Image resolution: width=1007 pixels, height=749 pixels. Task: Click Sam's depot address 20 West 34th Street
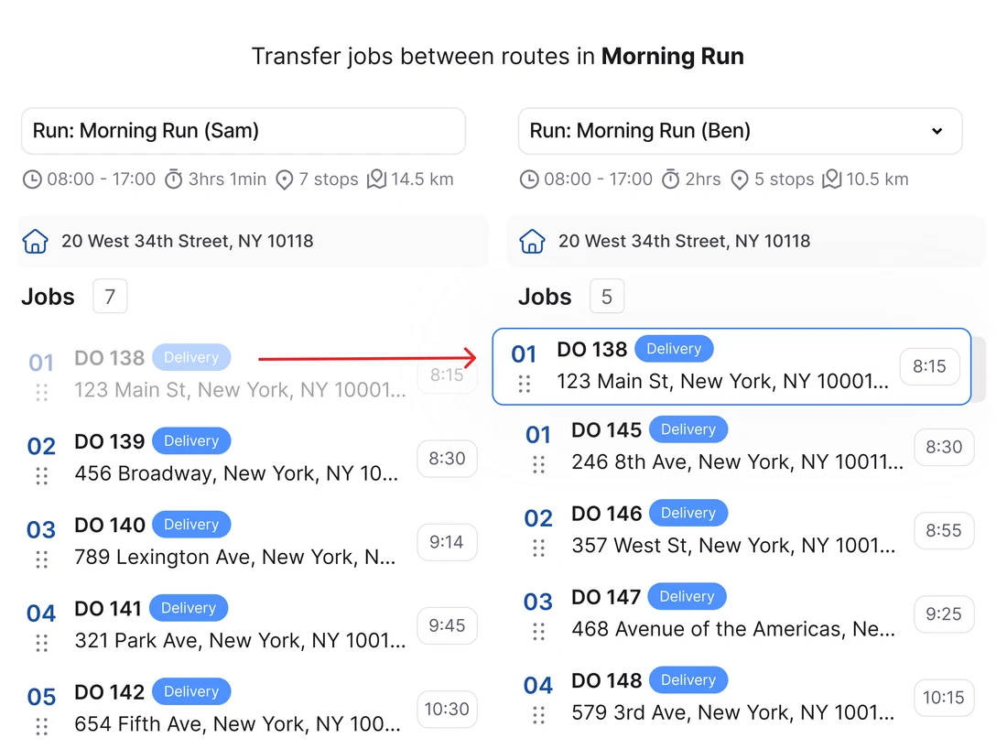click(188, 241)
